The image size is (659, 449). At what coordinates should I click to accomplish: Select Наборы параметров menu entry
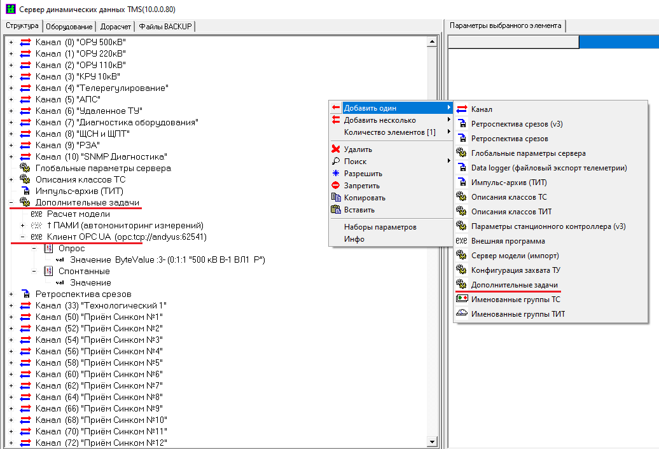[380, 227]
